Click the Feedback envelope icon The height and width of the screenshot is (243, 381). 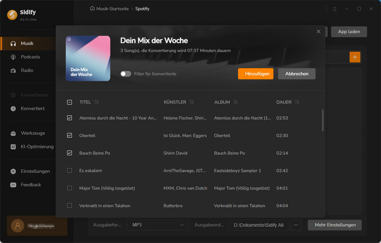tap(13, 185)
